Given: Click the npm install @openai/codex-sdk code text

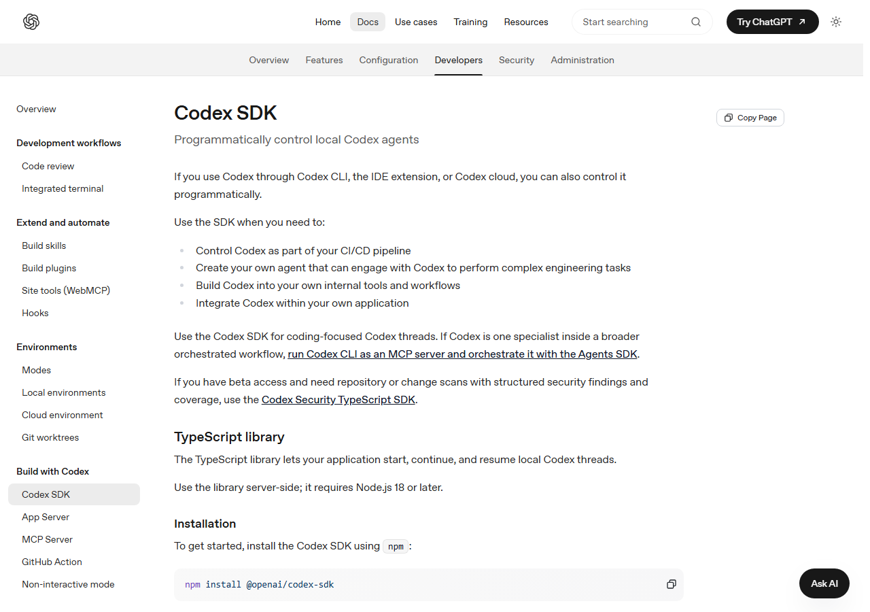Looking at the screenshot, I should tap(260, 584).
